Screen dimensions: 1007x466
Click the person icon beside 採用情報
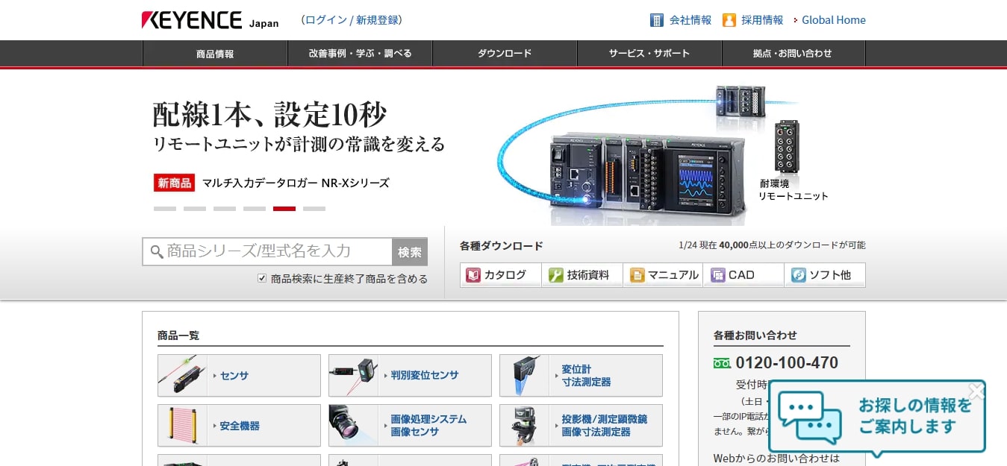point(729,20)
